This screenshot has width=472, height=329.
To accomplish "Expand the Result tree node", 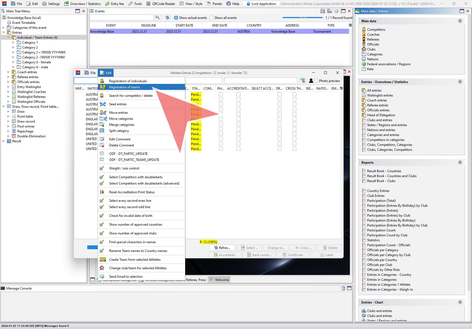I will coord(4,141).
